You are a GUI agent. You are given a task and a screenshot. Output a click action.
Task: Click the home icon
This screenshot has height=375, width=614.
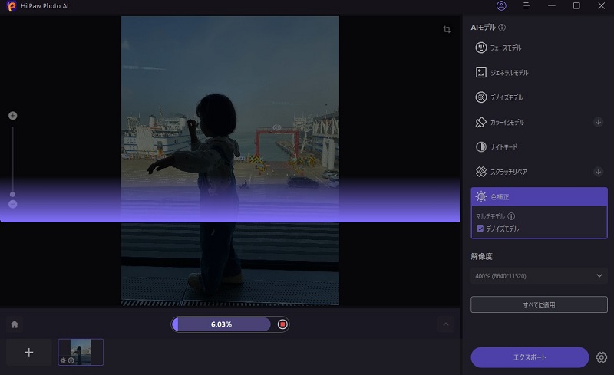click(x=14, y=324)
